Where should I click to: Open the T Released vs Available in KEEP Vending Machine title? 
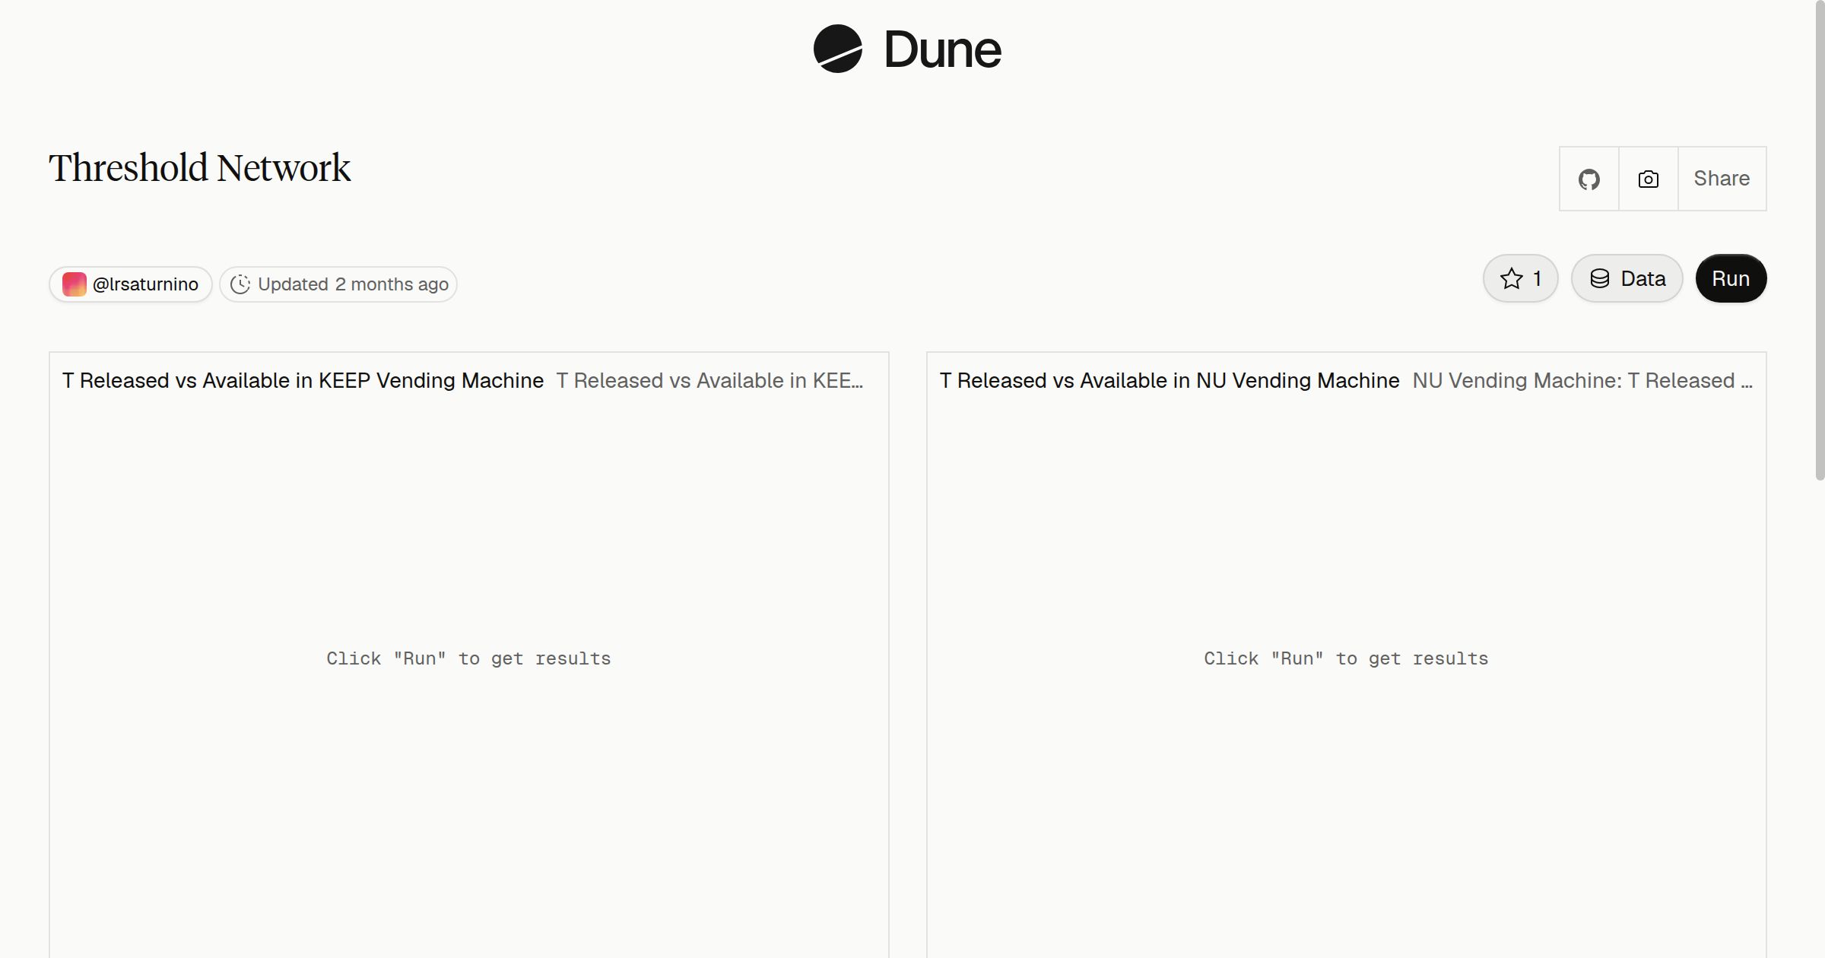coord(303,380)
